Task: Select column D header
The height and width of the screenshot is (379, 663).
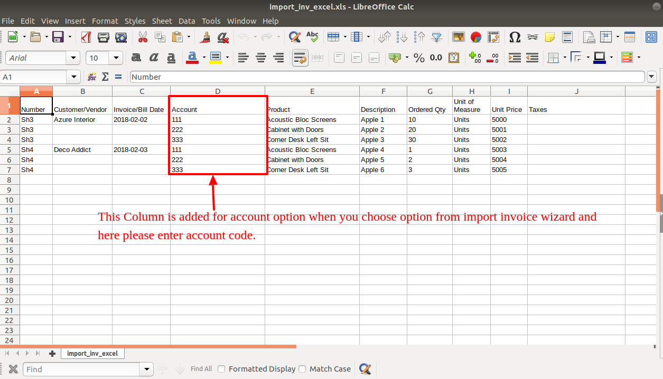Action: pos(218,91)
